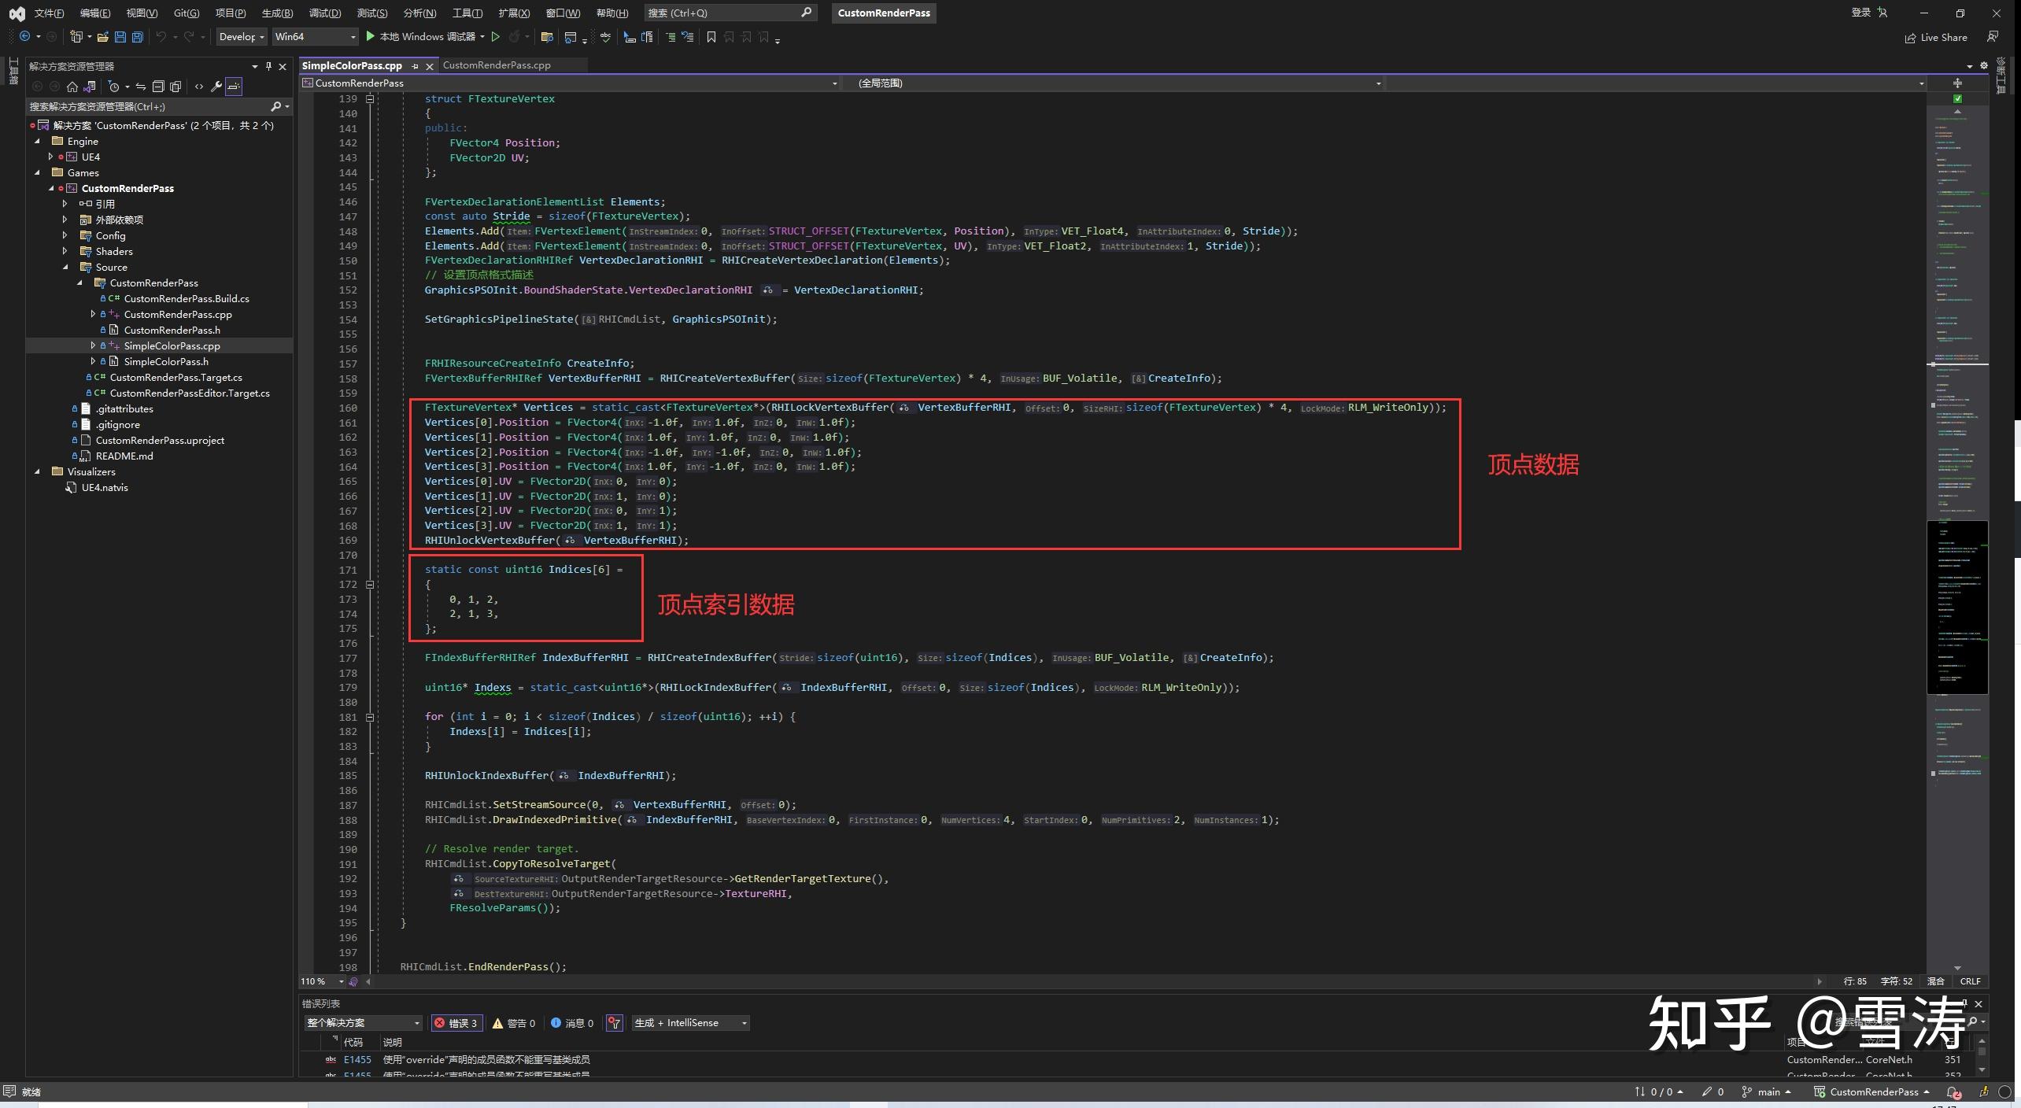Click the Save All icon in the toolbar

point(137,37)
